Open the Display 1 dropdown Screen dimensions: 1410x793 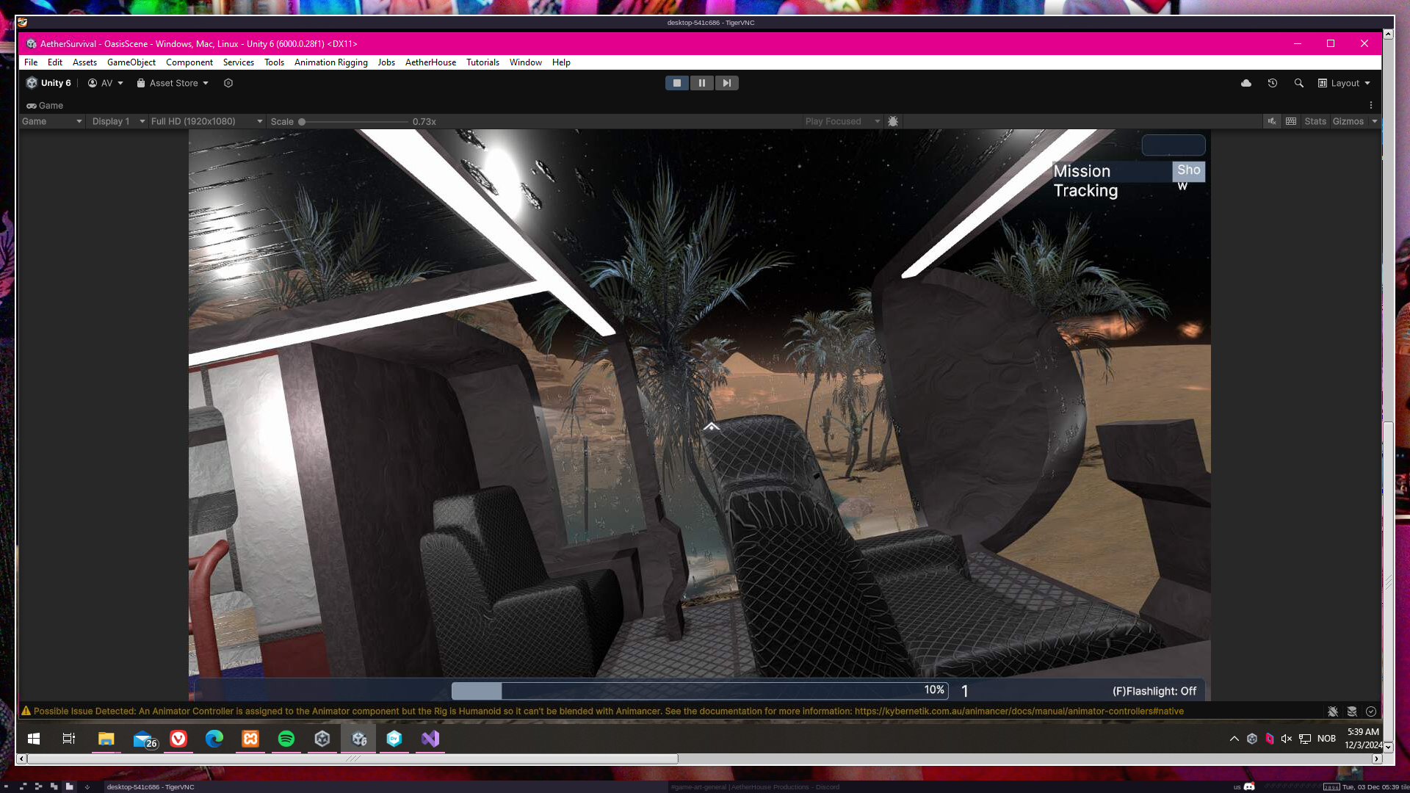[117, 121]
